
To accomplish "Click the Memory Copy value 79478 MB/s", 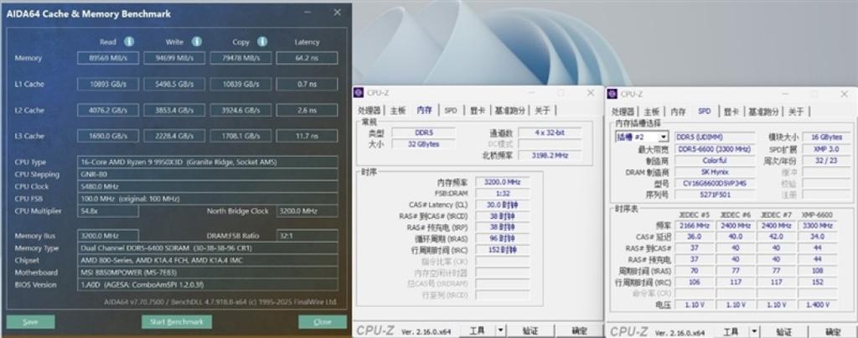I will [x=240, y=58].
